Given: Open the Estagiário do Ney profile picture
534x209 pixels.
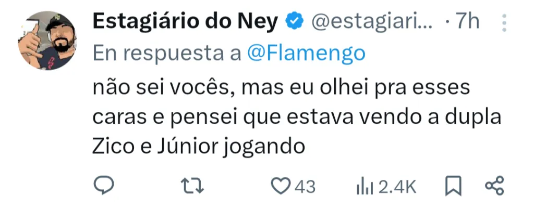Looking at the screenshot, I should tap(46, 40).
